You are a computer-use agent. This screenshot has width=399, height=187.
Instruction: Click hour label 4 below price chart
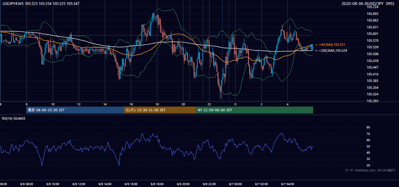[288, 104]
